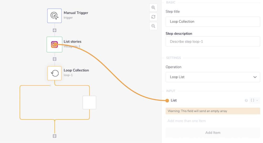Open the Operation dropdown showing Loop List
This screenshot has height=143, width=263.
click(213, 77)
